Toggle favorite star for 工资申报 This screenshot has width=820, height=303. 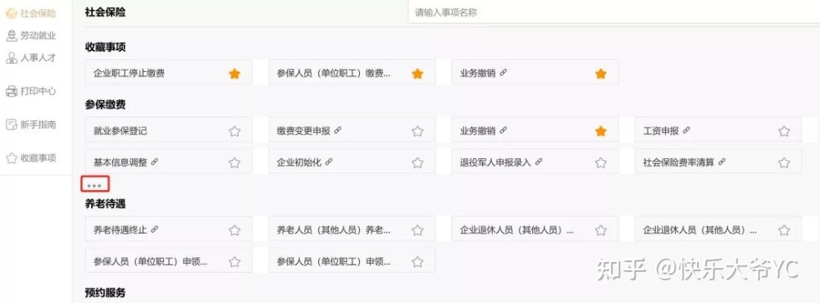pos(783,131)
